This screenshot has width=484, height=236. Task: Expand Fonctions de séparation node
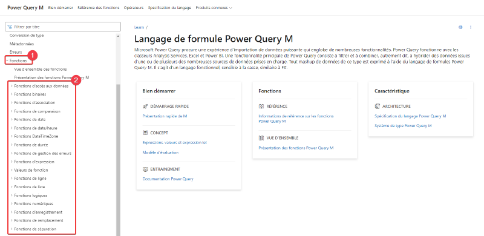(35, 229)
